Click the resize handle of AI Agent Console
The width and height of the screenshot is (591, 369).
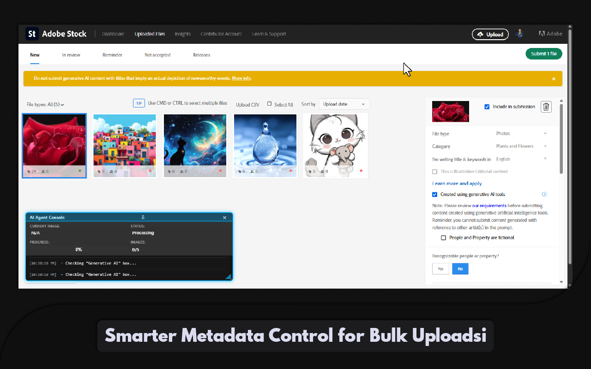tap(228, 276)
